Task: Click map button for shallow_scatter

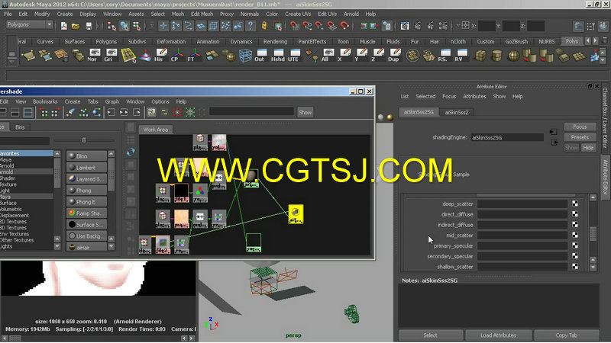Action: 575,267
